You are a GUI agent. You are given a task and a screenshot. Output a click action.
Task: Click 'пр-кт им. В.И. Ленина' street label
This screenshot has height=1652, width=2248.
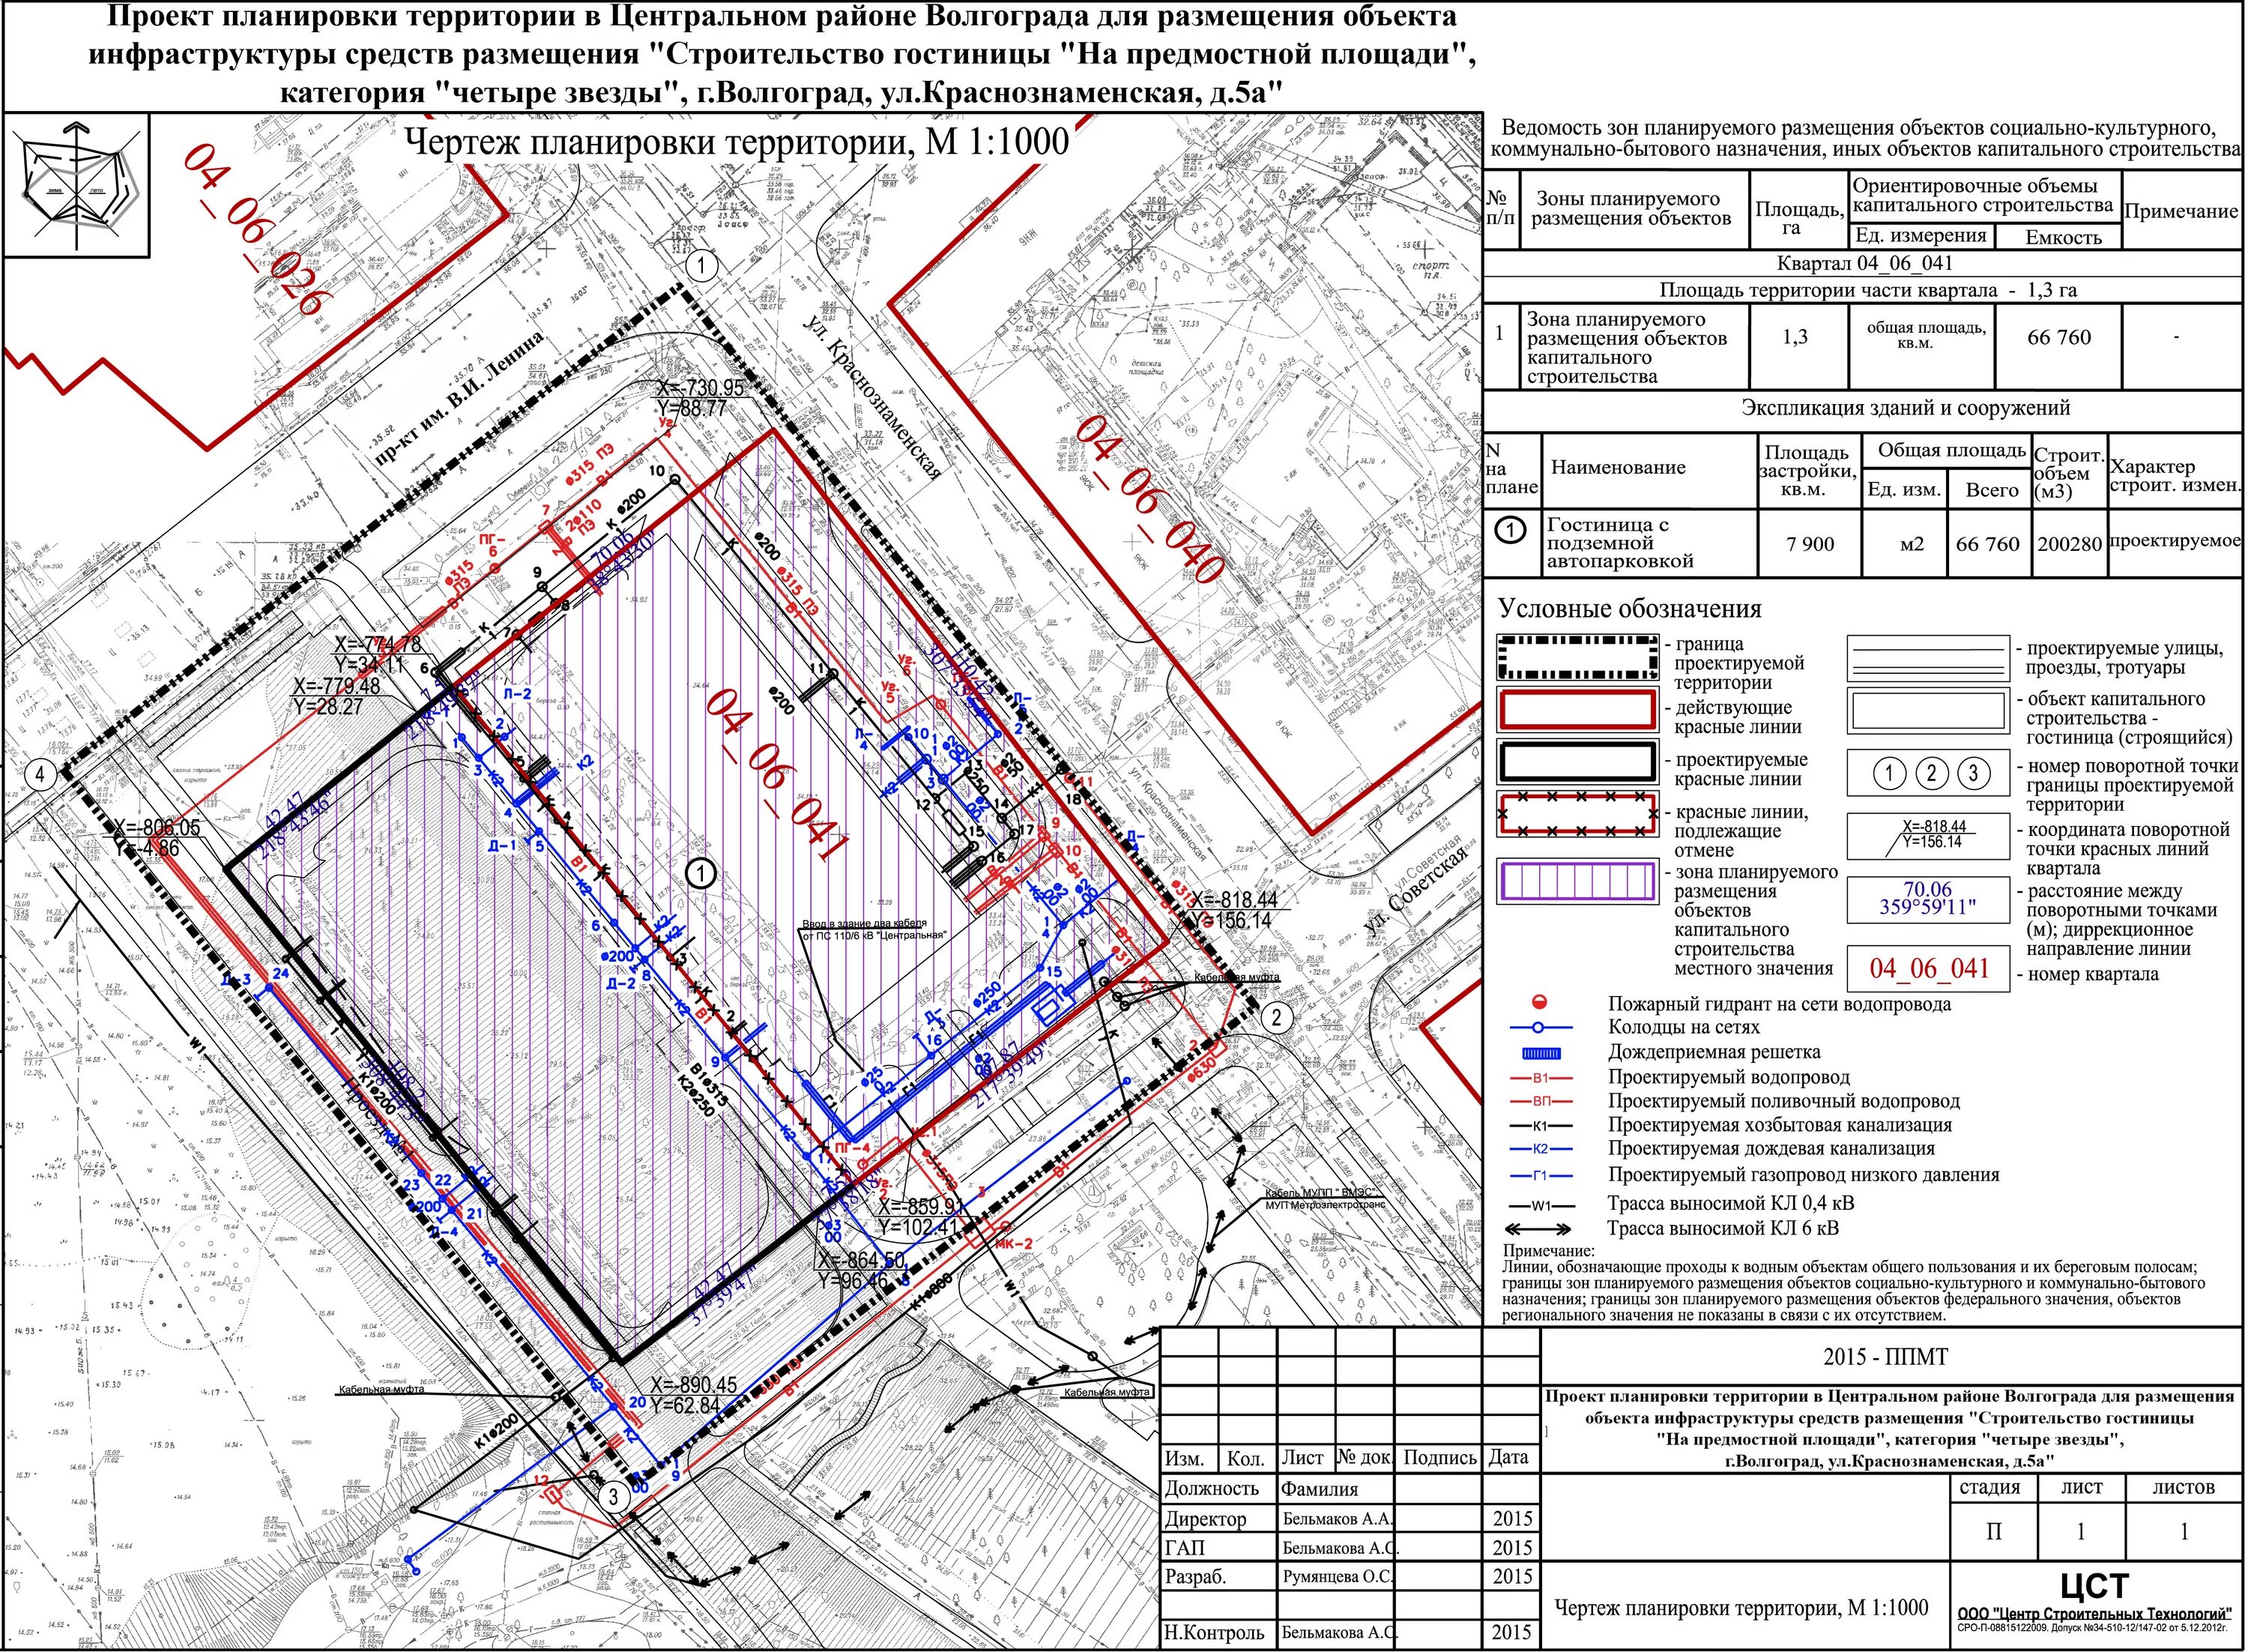(461, 399)
